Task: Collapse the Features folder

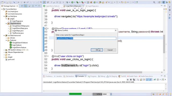Action: coord(6,40)
